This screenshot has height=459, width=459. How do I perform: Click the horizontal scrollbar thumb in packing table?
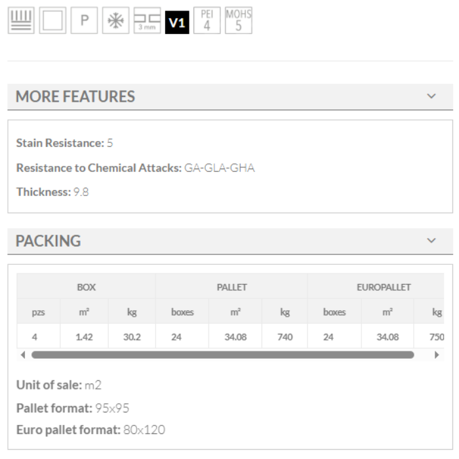click(223, 355)
